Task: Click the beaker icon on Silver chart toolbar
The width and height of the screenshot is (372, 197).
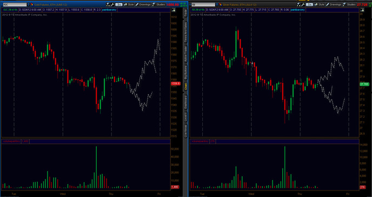Action: [x=298, y=4]
